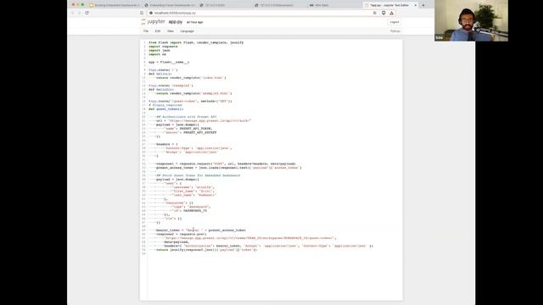Click the Logout button
543x305 pixels.
click(x=395, y=22)
